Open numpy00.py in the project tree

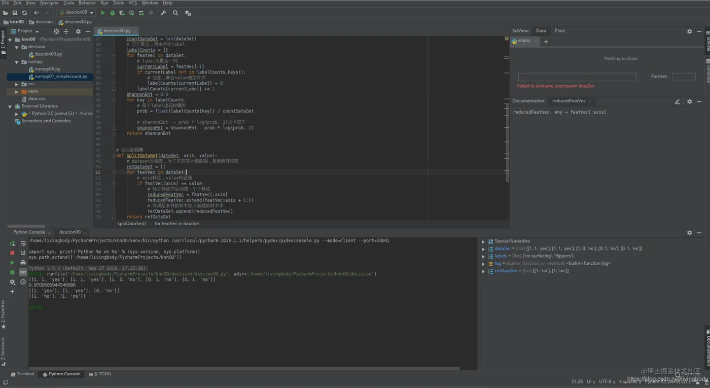[47, 69]
